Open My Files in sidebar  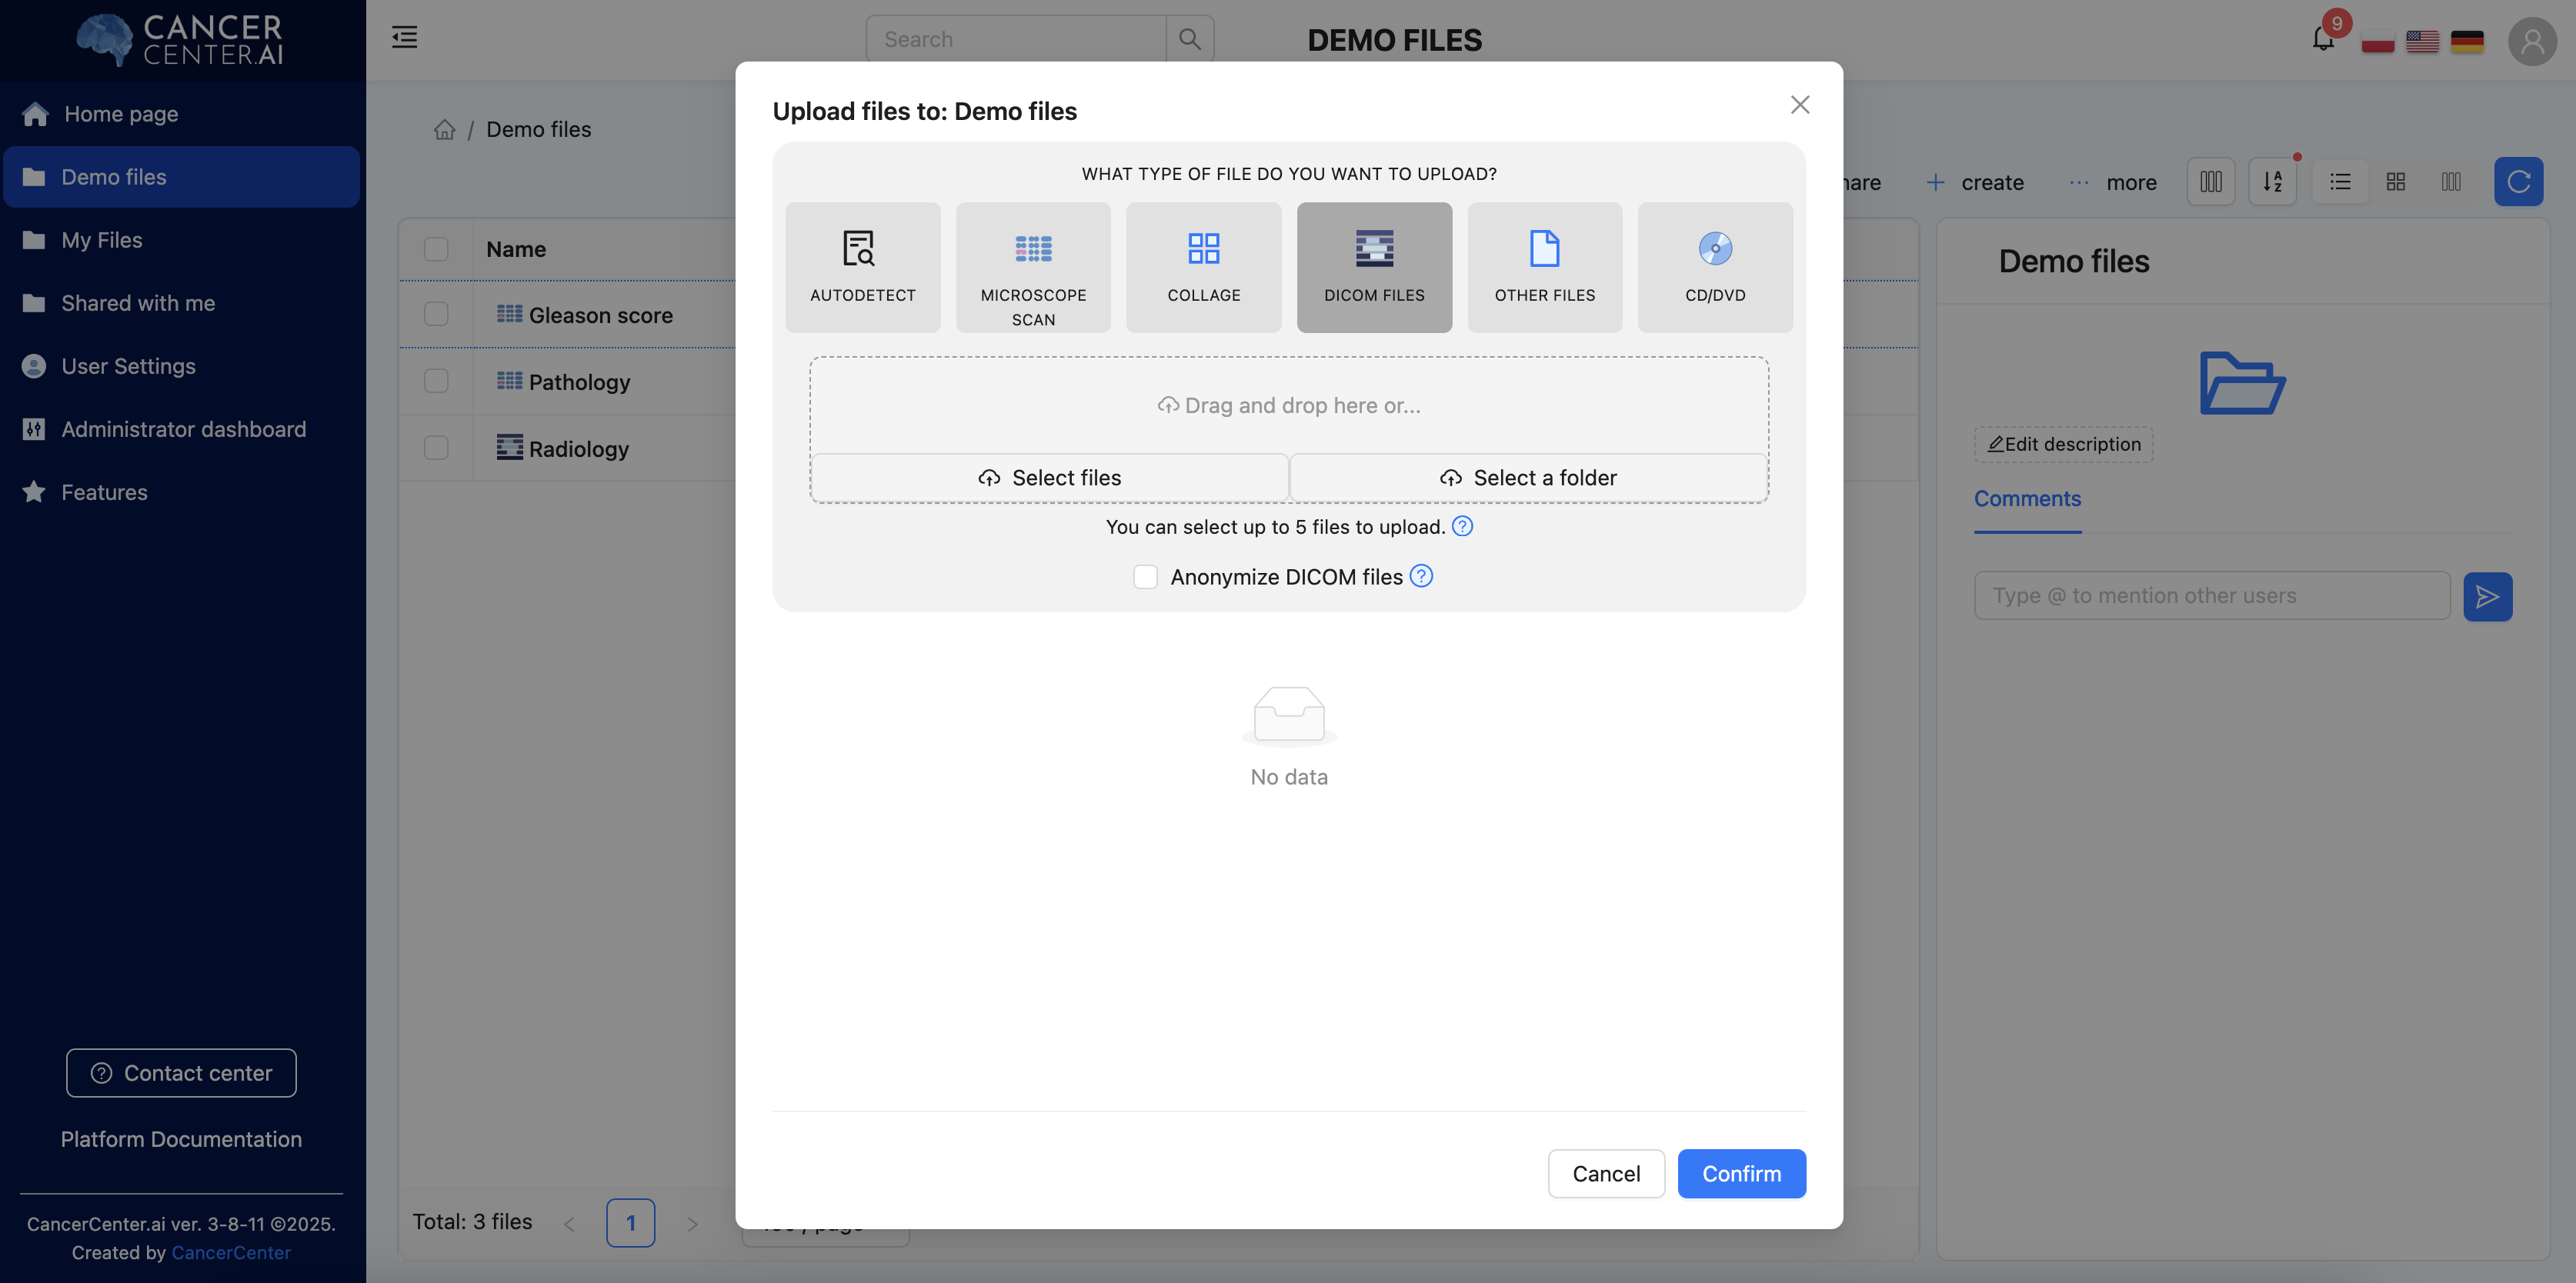tap(101, 240)
